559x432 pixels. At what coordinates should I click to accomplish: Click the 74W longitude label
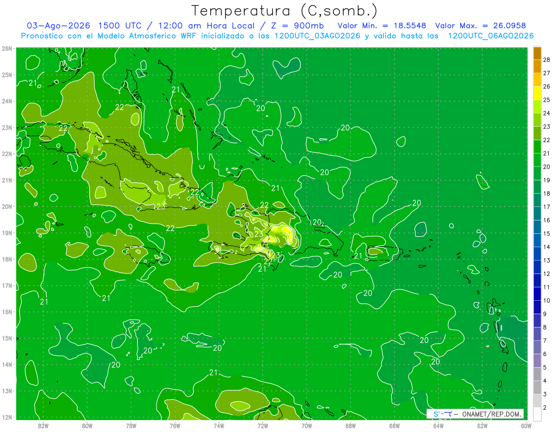pos(218,425)
